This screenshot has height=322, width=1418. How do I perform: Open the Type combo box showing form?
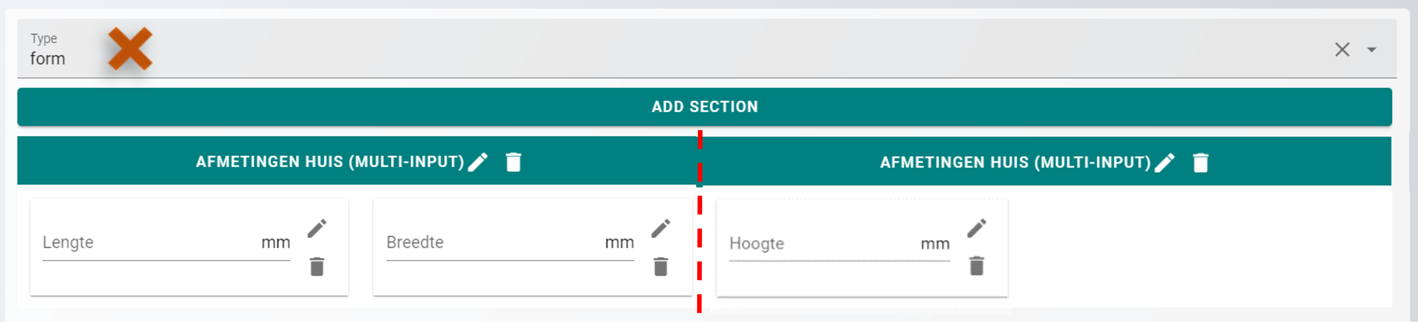pyautogui.click(x=661, y=50)
